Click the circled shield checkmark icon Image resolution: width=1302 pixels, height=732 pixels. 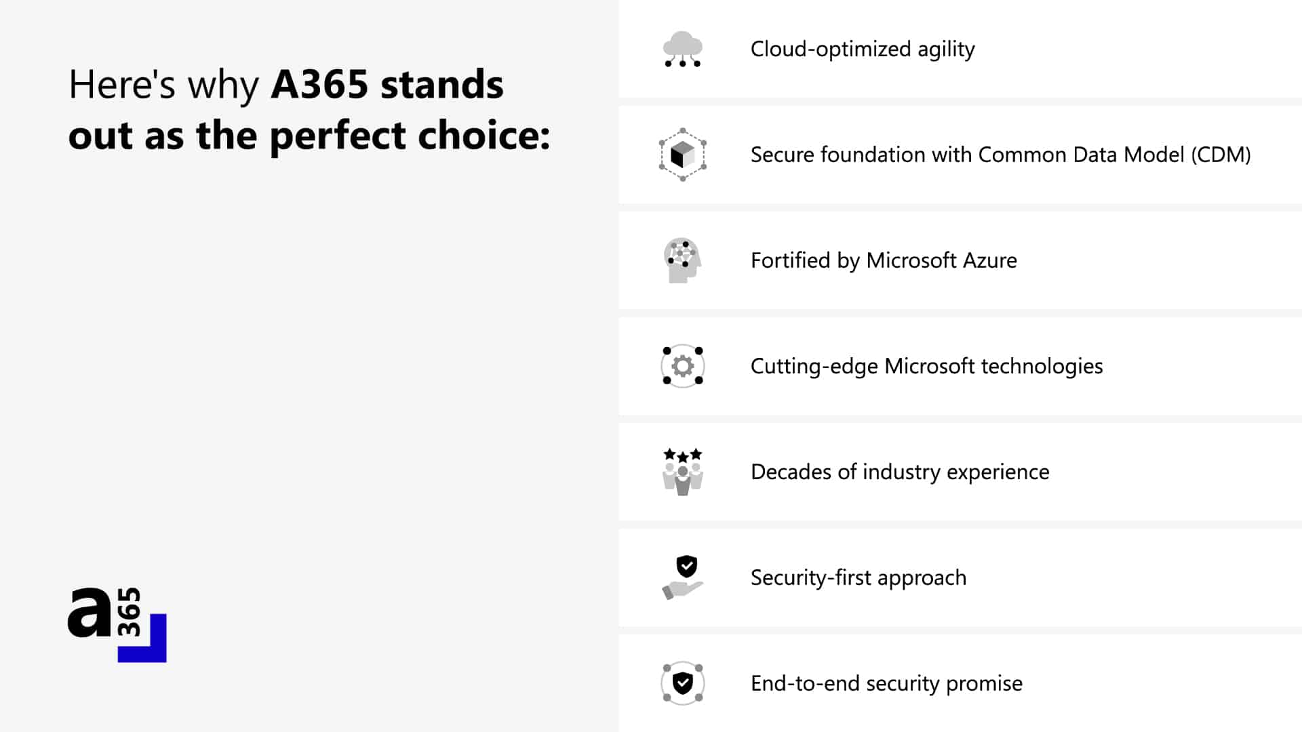(x=683, y=683)
